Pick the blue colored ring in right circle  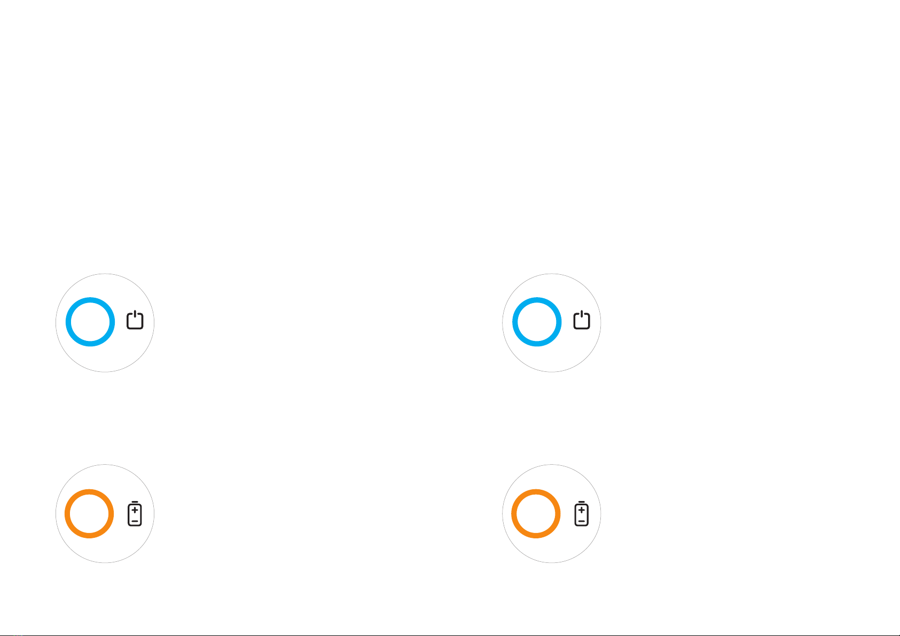(x=537, y=322)
